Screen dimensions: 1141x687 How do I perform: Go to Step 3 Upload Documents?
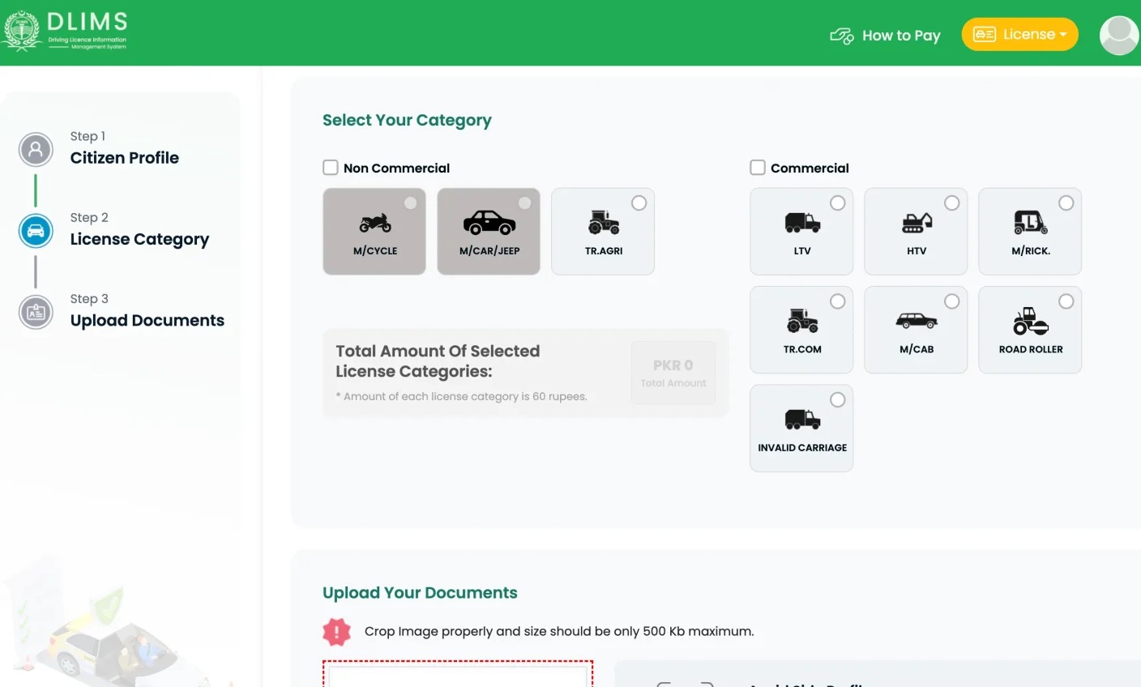(x=147, y=320)
